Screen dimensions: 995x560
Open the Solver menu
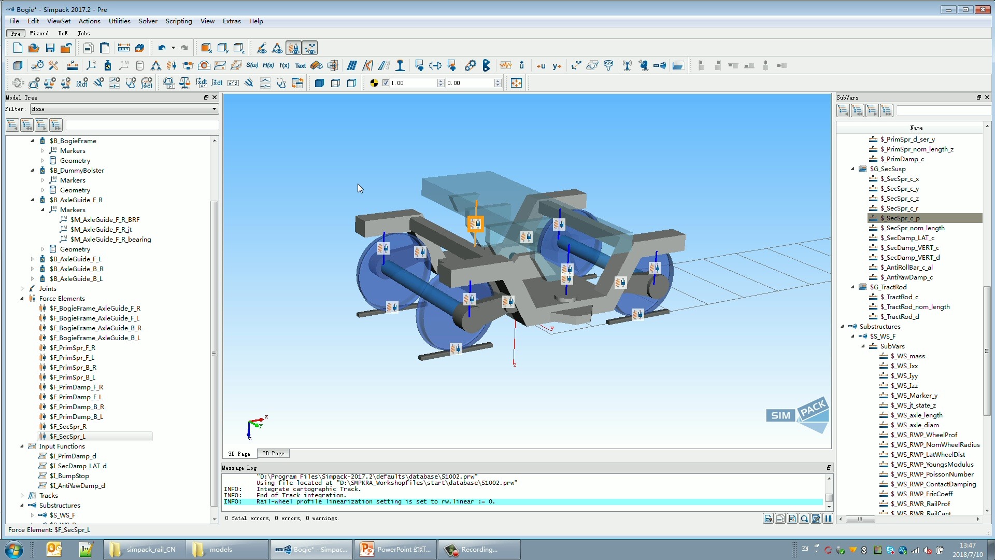point(148,21)
